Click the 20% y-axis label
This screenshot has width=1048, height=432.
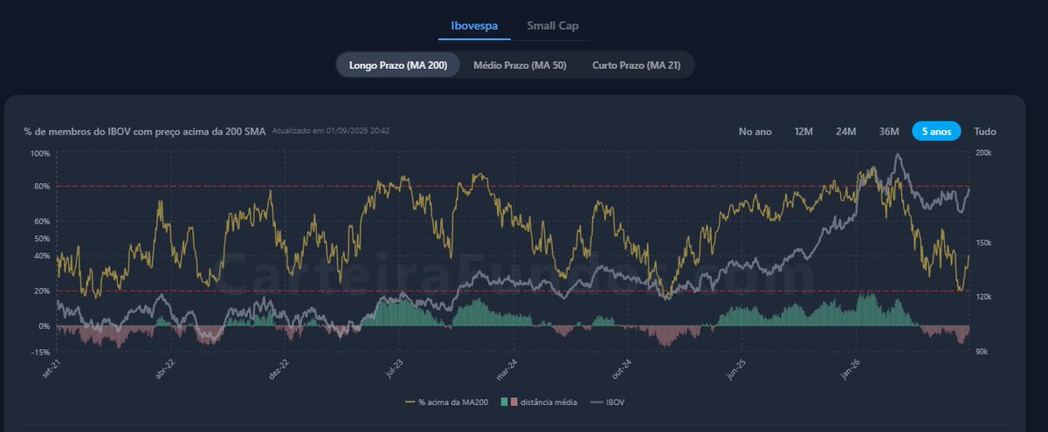[x=43, y=291]
